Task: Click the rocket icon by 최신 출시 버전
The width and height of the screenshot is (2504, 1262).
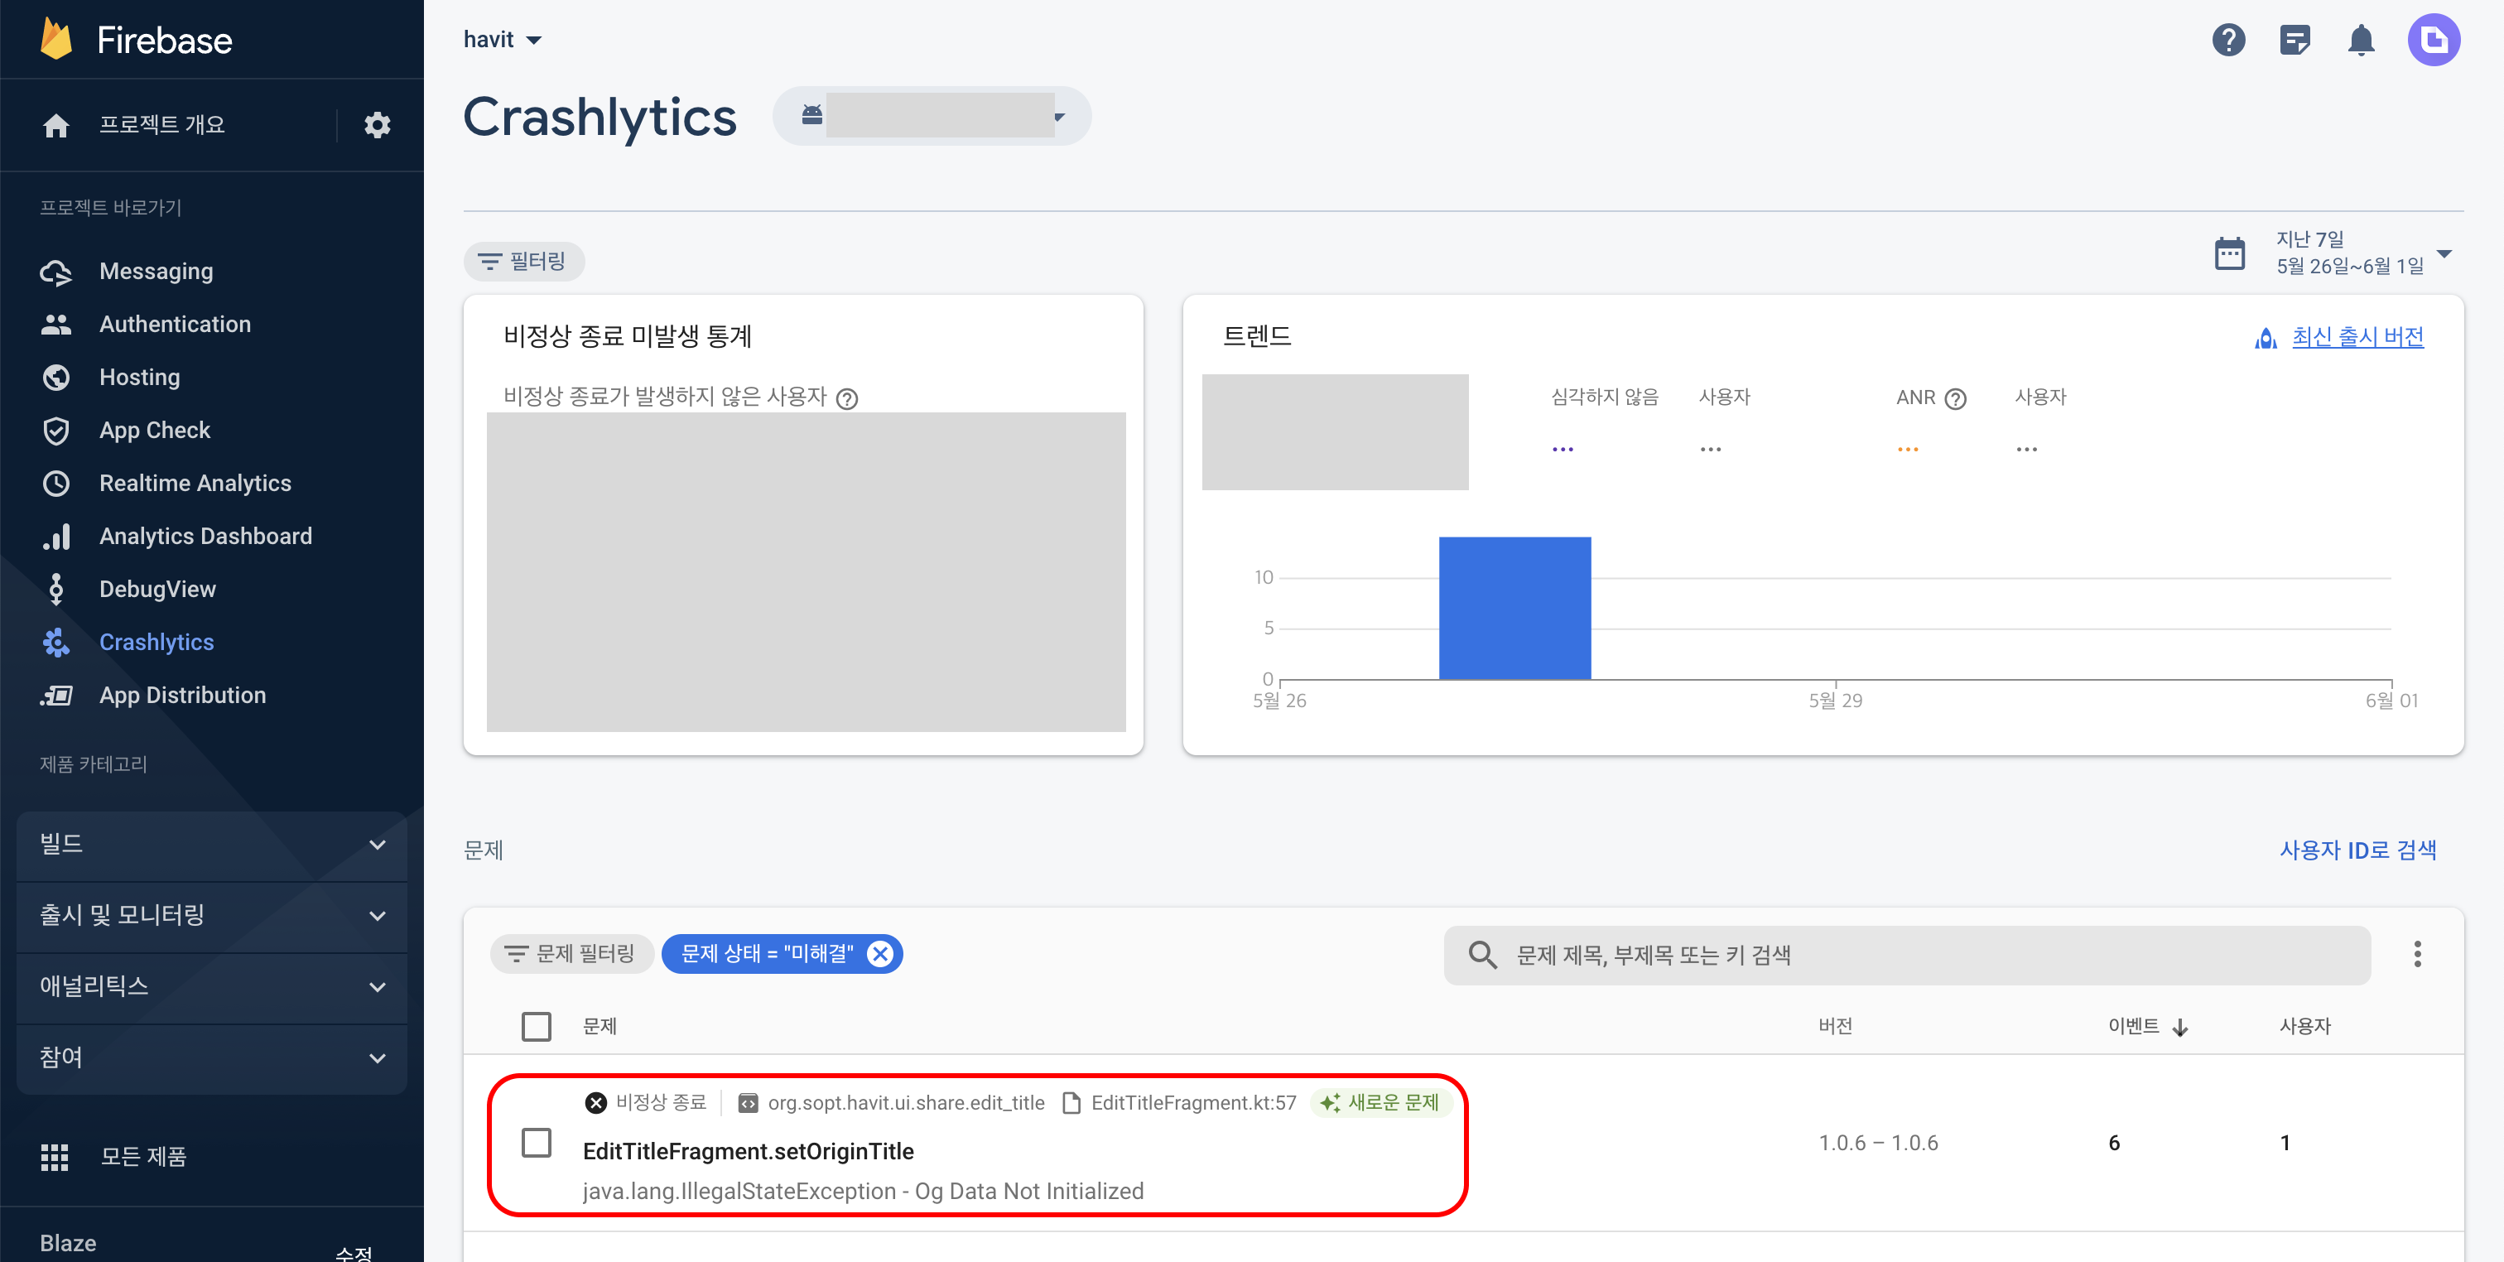Action: (2266, 339)
